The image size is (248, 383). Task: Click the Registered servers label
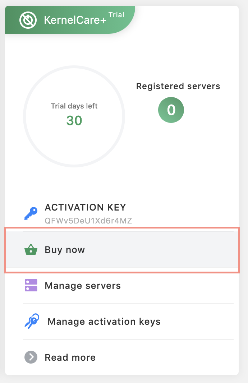point(178,86)
